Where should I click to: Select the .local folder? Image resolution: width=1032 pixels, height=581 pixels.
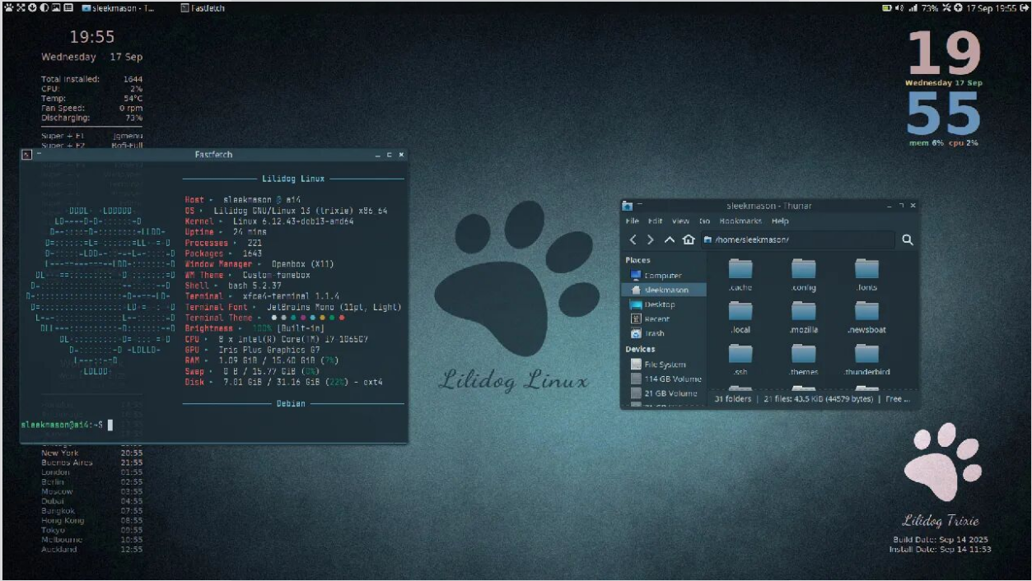point(740,317)
